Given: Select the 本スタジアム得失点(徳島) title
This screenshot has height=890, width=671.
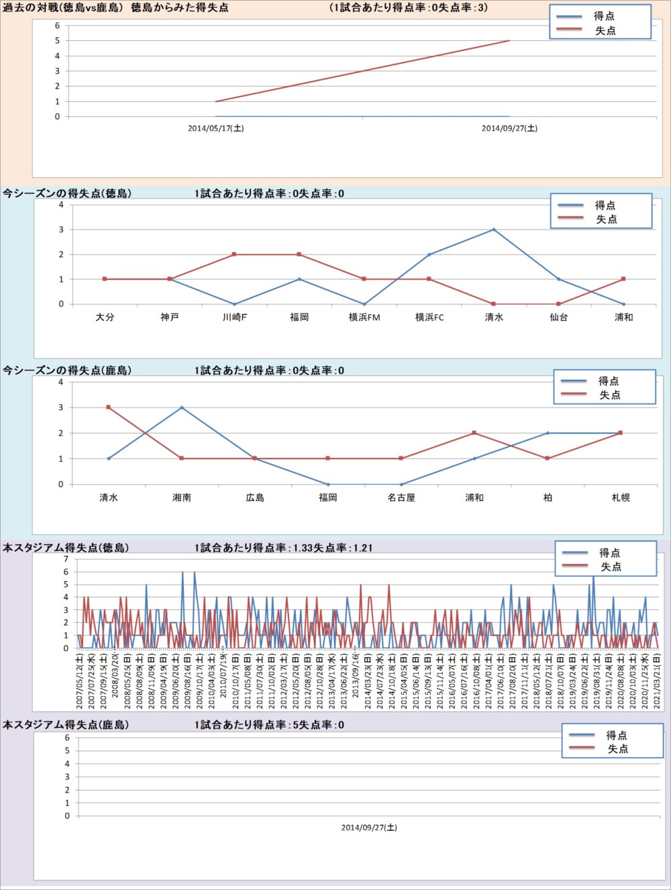Looking at the screenshot, I should [66, 548].
